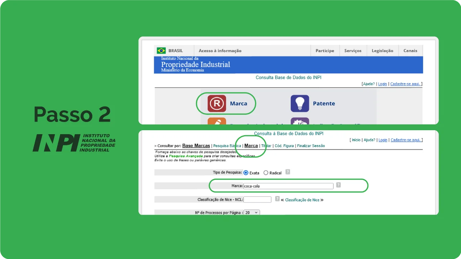Click the Patente lightbulb icon
This screenshot has width=461, height=259.
(300, 104)
